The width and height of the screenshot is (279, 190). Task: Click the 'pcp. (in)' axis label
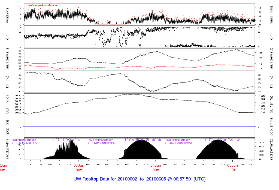pos(8,127)
